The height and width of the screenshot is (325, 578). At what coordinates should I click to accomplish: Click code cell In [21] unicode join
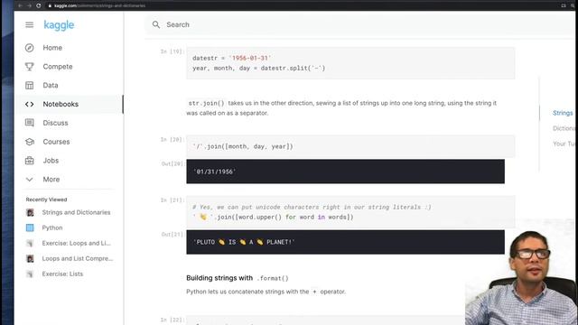coord(350,212)
